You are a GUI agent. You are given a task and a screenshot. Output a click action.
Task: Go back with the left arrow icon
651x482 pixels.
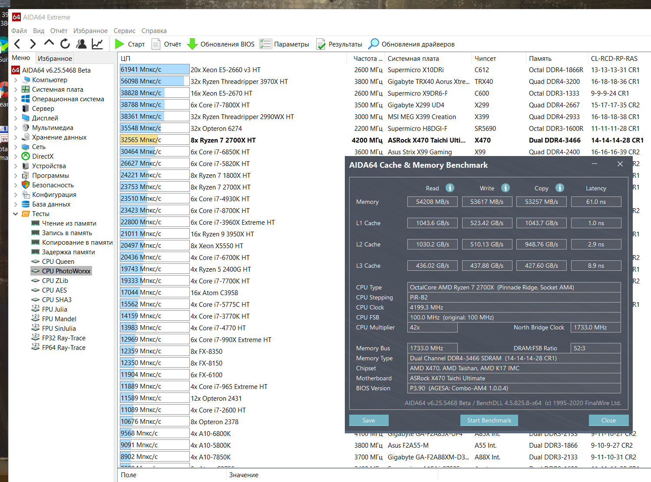(17, 44)
